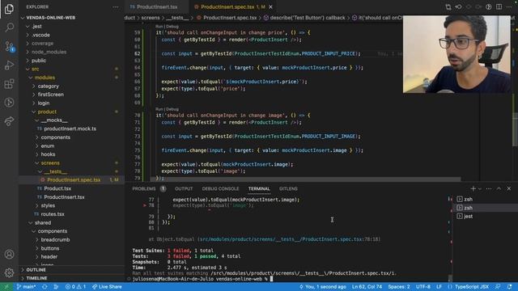Viewport: 518px width, 291px height.
Task: Close the ProductInsert.spec.tsx editor tab
Action: pos(270,7)
